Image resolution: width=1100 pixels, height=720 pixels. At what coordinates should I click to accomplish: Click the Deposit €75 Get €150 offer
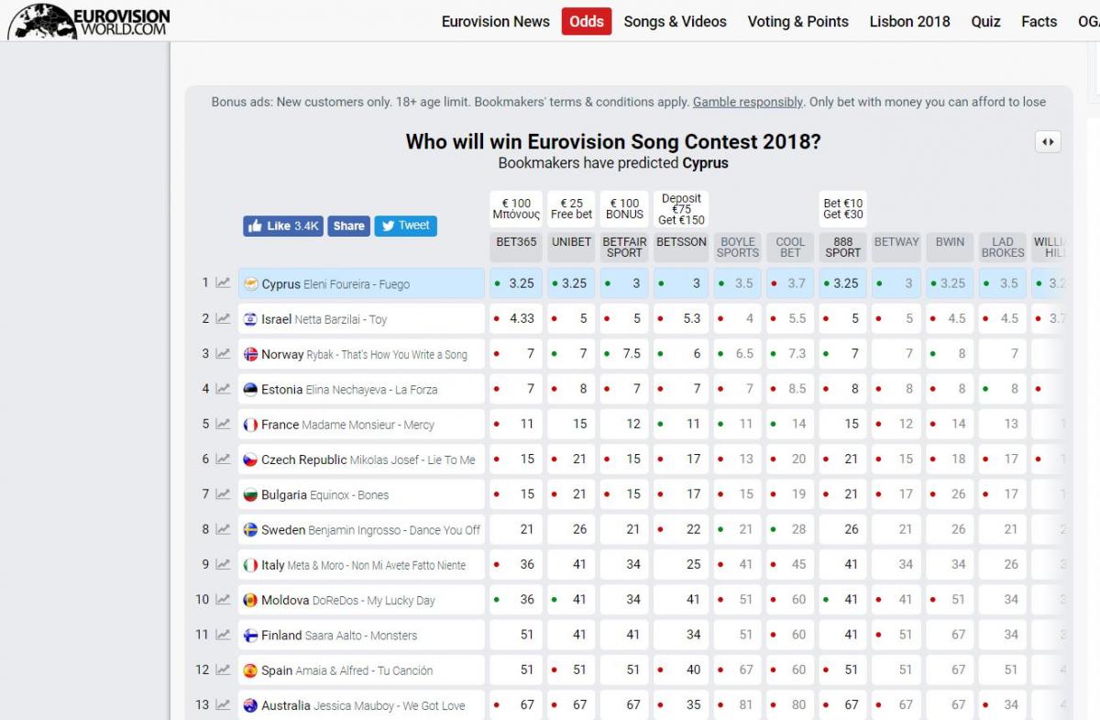(x=681, y=209)
